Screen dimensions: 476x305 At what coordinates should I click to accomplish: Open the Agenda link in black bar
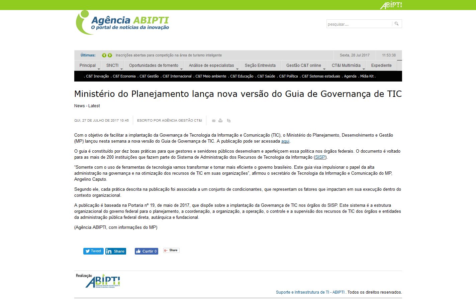tap(350, 76)
